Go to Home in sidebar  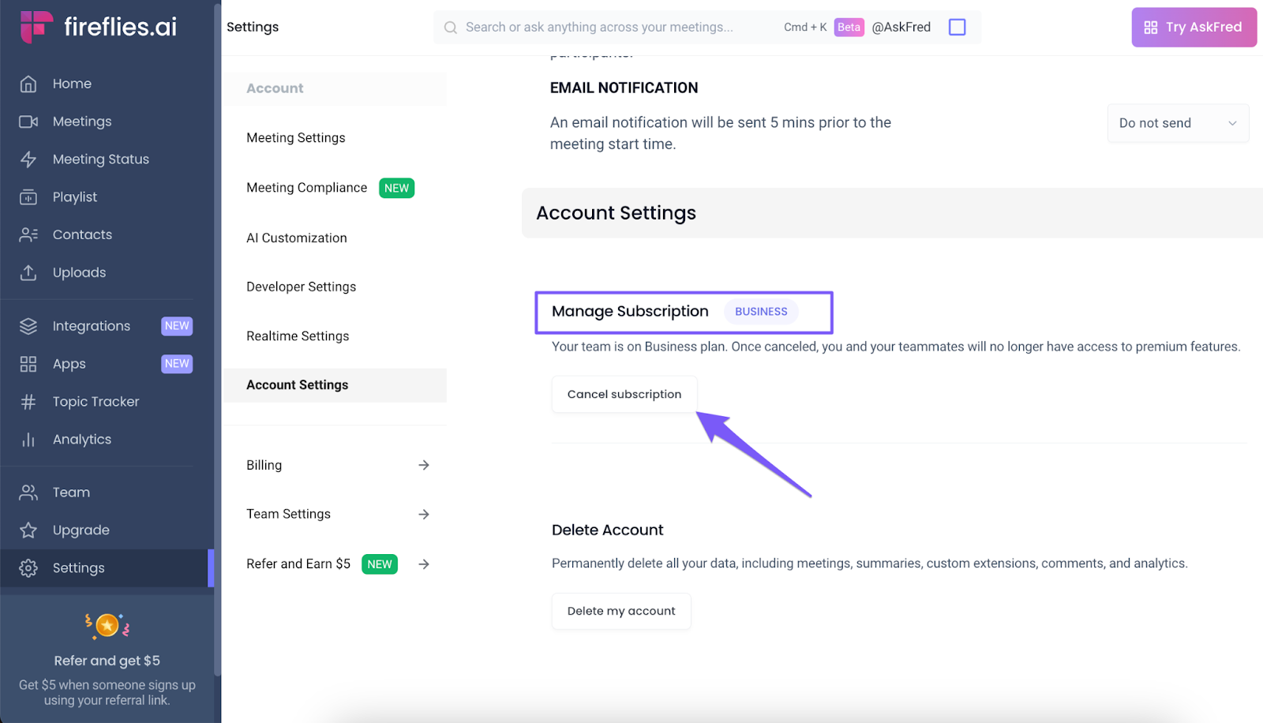point(72,84)
